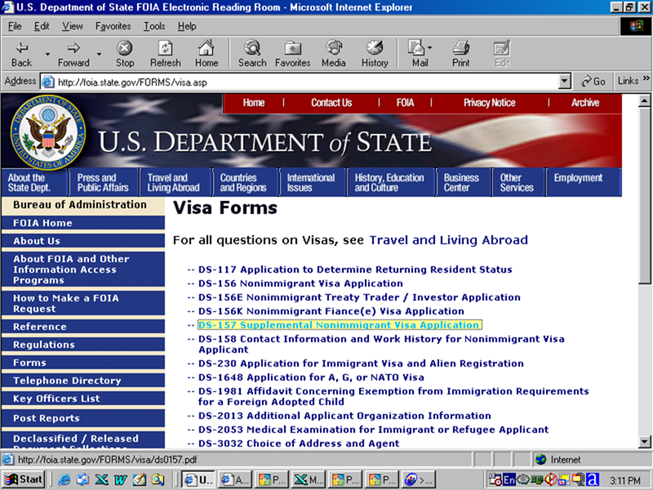
Task: Click the Department of State seal logo
Action: [48, 132]
